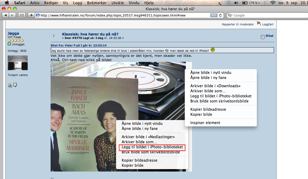Show Top Sites grid button
308x179 pixels.
click(22, 15)
